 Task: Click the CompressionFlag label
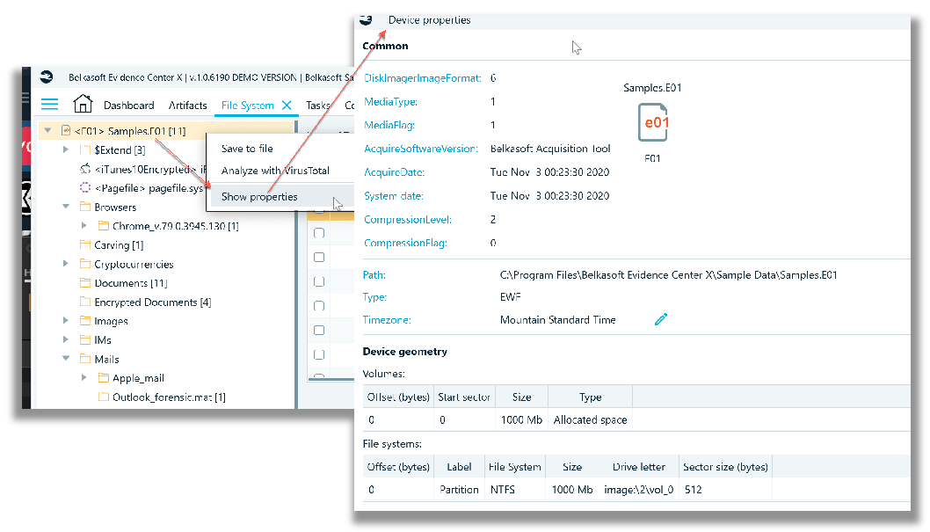pyautogui.click(x=405, y=244)
